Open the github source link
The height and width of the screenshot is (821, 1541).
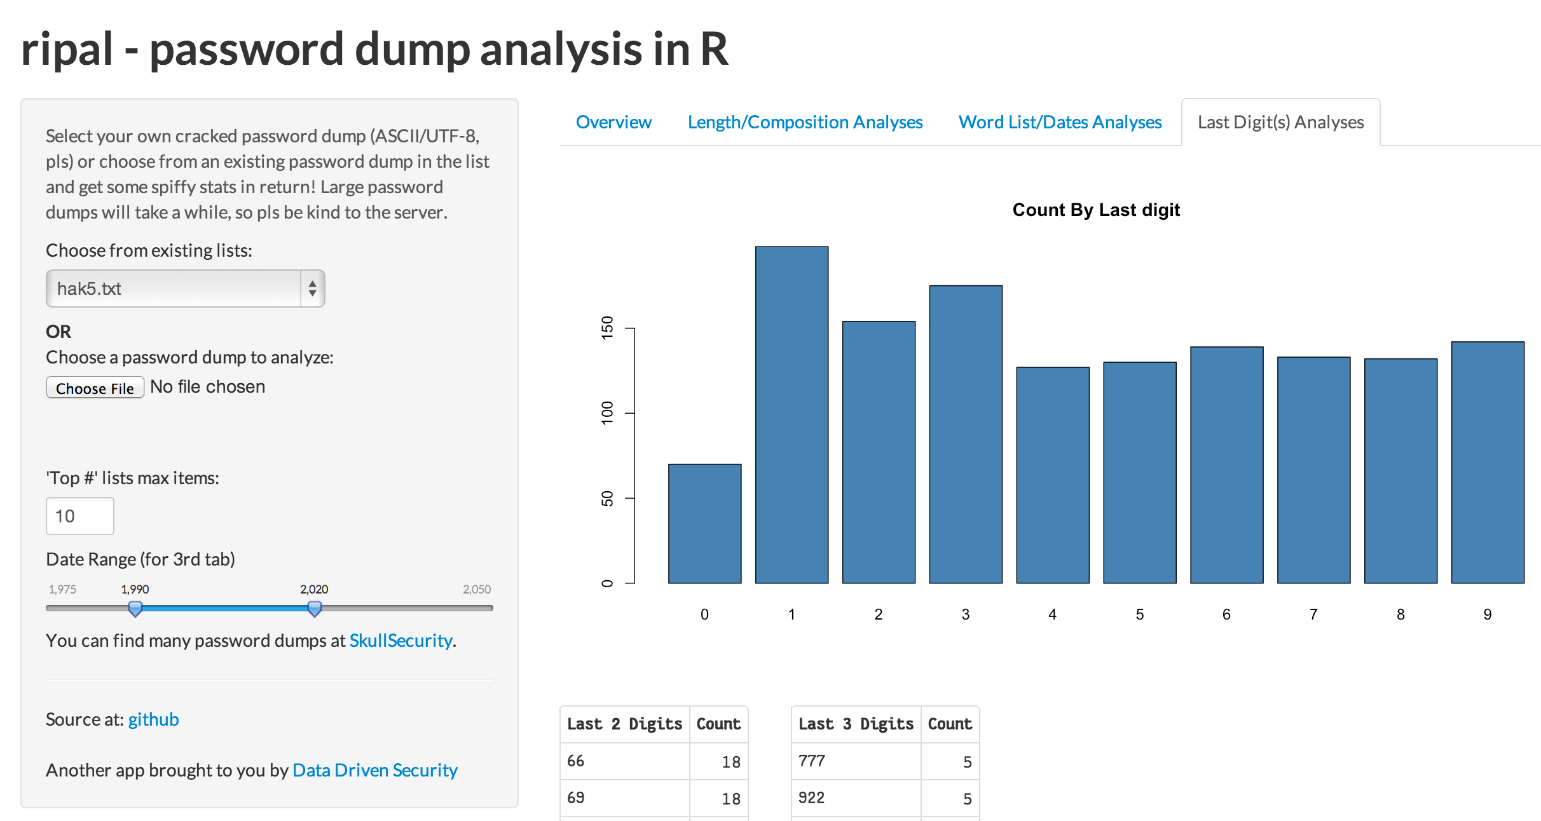[x=153, y=719]
